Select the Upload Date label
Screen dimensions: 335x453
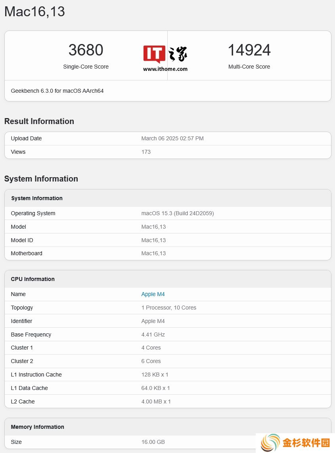click(x=26, y=138)
